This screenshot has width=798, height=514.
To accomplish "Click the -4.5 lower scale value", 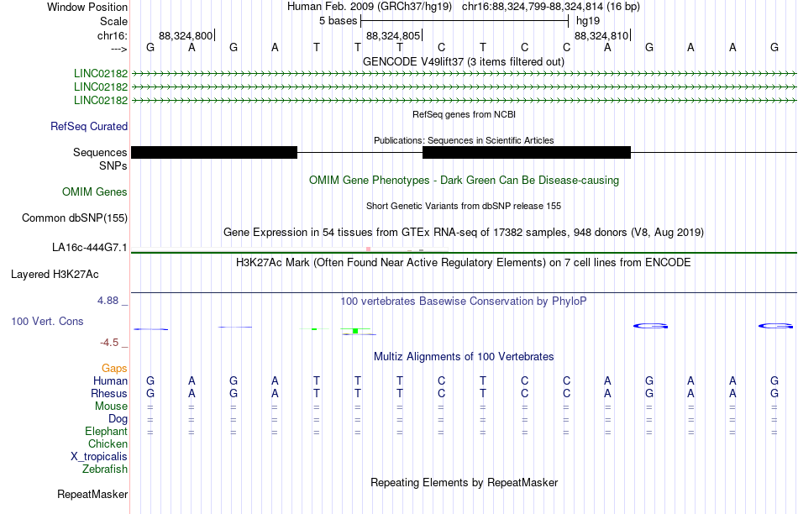I will (109, 343).
